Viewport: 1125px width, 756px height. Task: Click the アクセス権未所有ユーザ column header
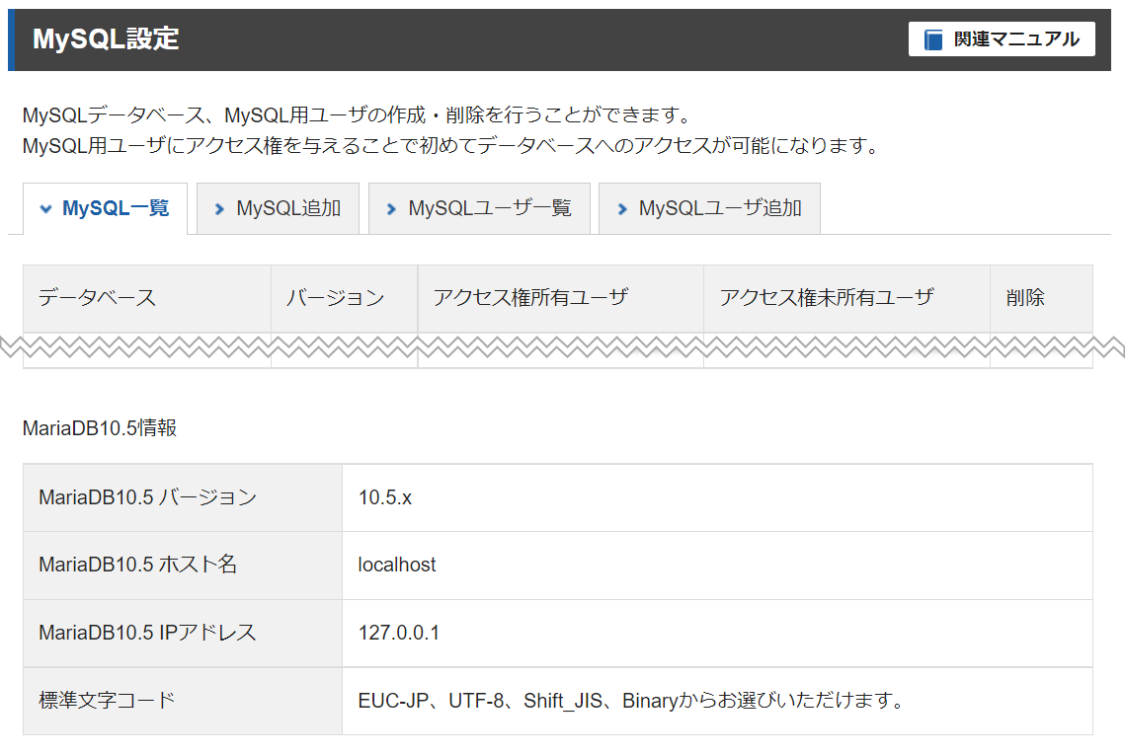[846, 298]
